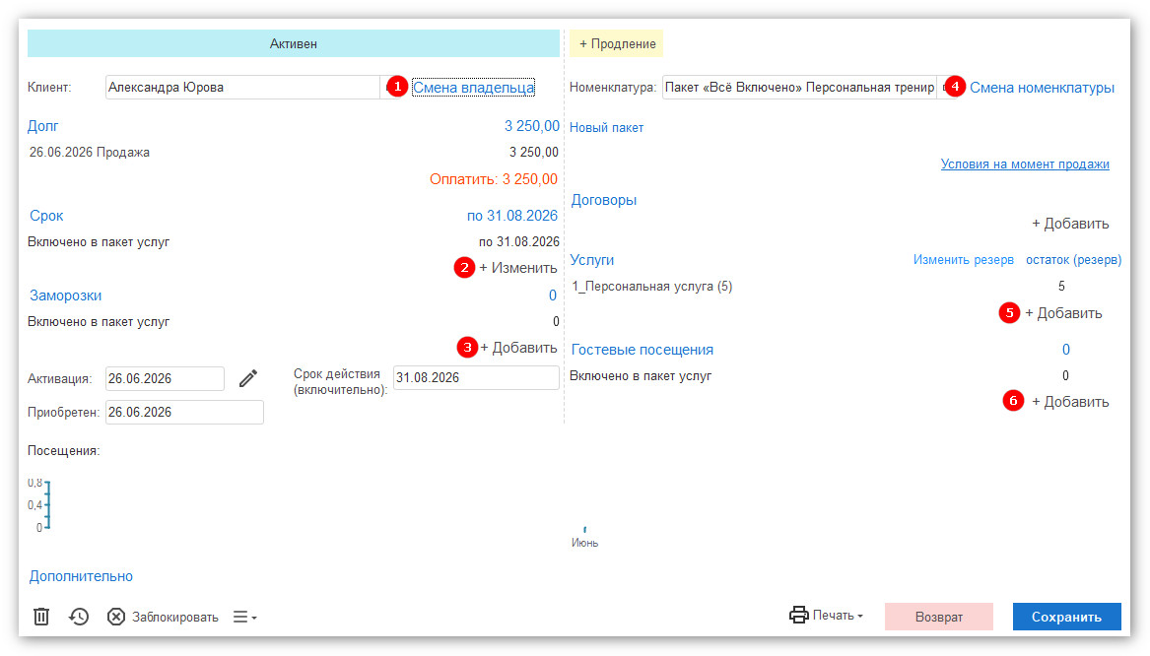Click the Возврат button
This screenshot has height=656, width=1150.
tap(939, 617)
